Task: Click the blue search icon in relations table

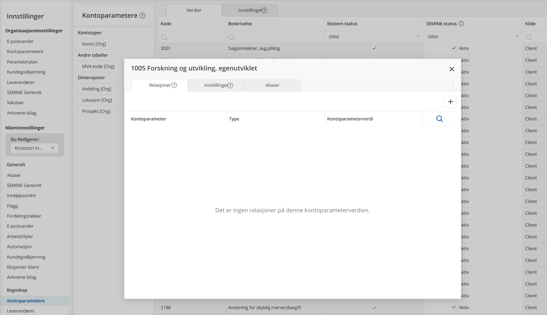Action: pos(439,119)
